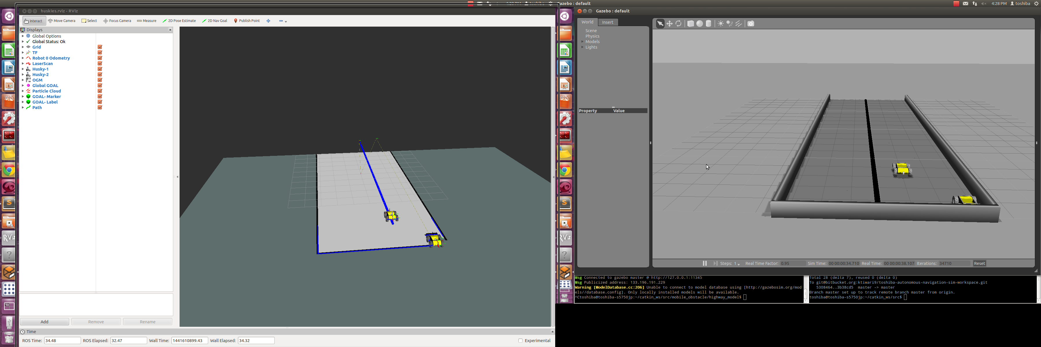
Task: Uncheck the GOAL- Marker display
Action: [100, 97]
